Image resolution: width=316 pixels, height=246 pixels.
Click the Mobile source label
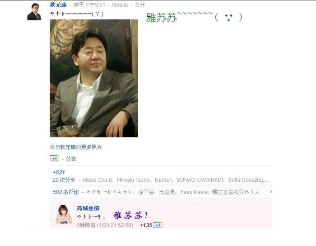(120, 5)
